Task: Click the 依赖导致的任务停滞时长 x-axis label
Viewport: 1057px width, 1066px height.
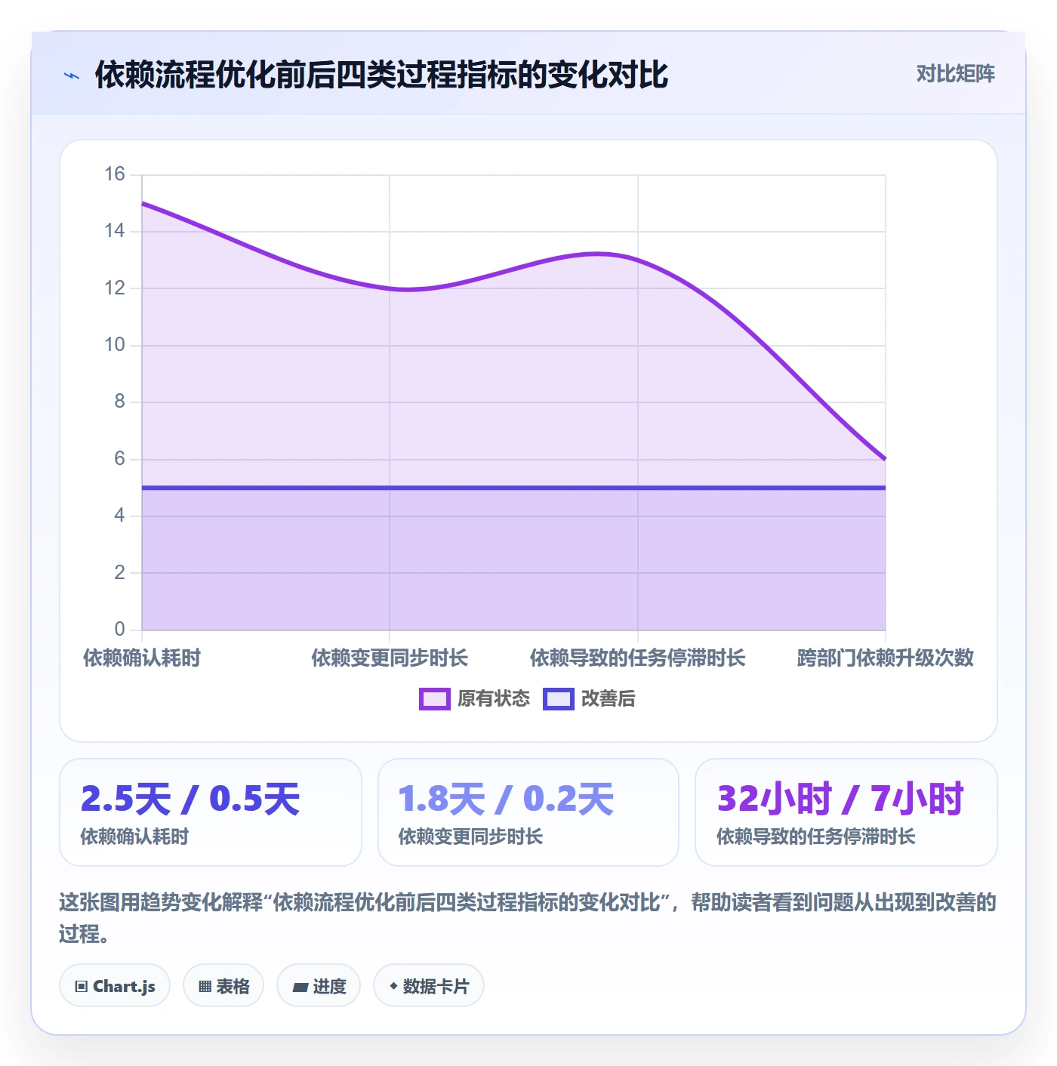Action: (x=637, y=658)
